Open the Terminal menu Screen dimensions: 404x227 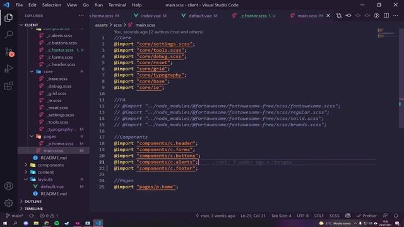pyautogui.click(x=117, y=5)
